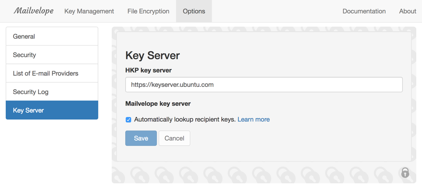This screenshot has height=189, width=422.
Task: Open the Learn more link
Action: 253,119
